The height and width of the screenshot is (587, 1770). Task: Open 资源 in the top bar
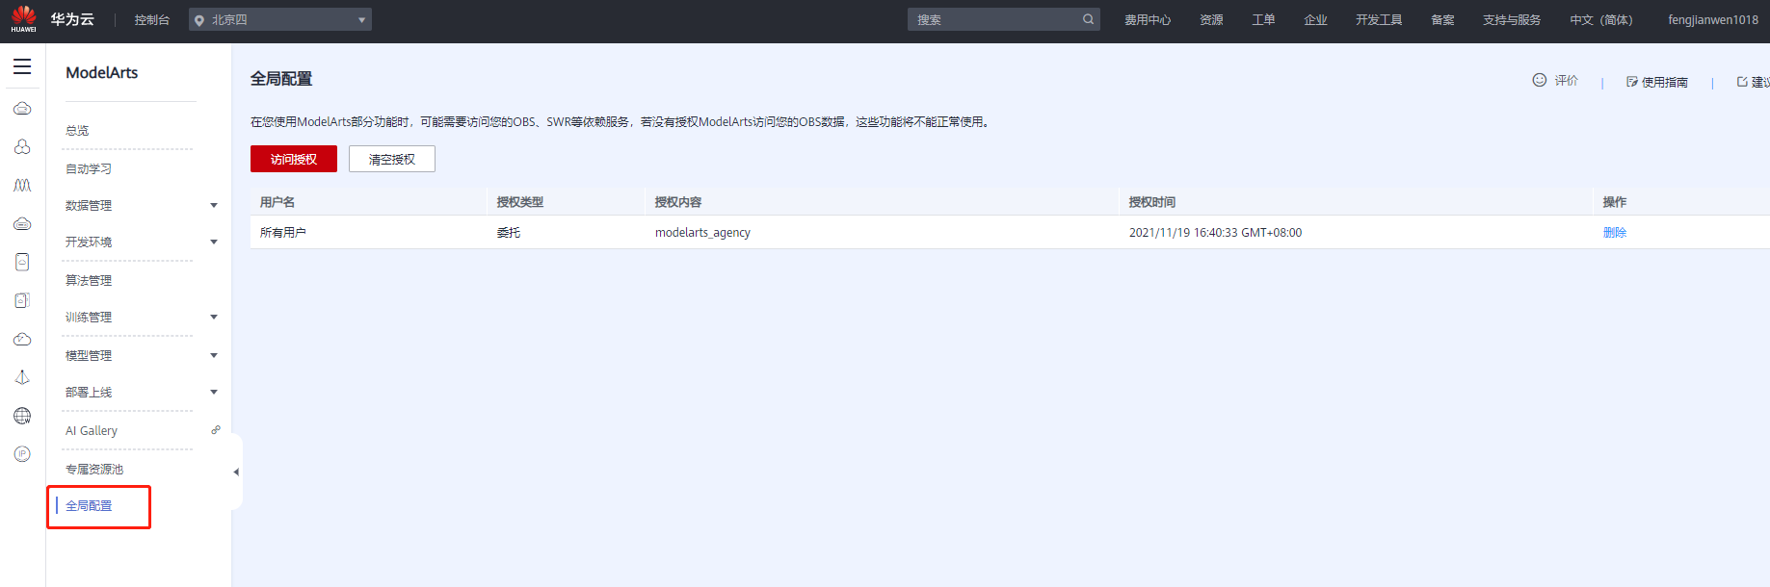click(x=1211, y=19)
